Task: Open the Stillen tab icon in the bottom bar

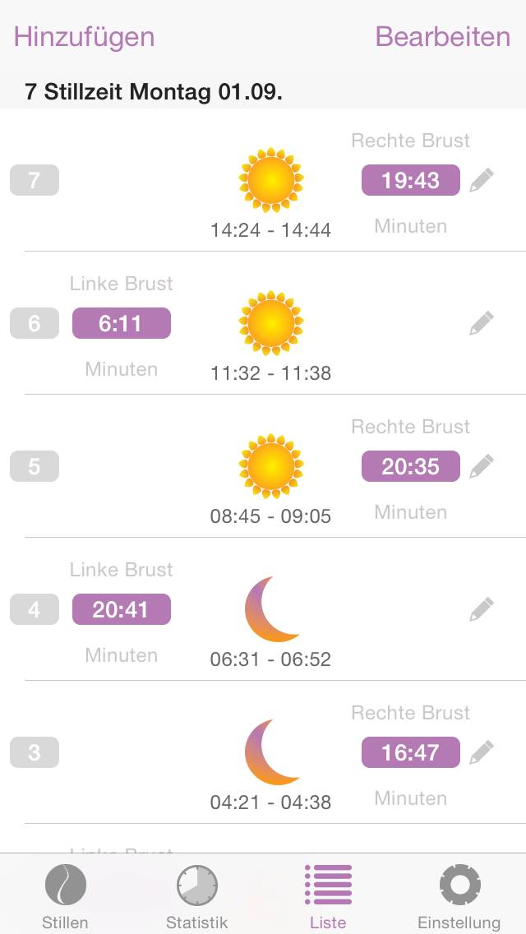Action: [x=64, y=885]
